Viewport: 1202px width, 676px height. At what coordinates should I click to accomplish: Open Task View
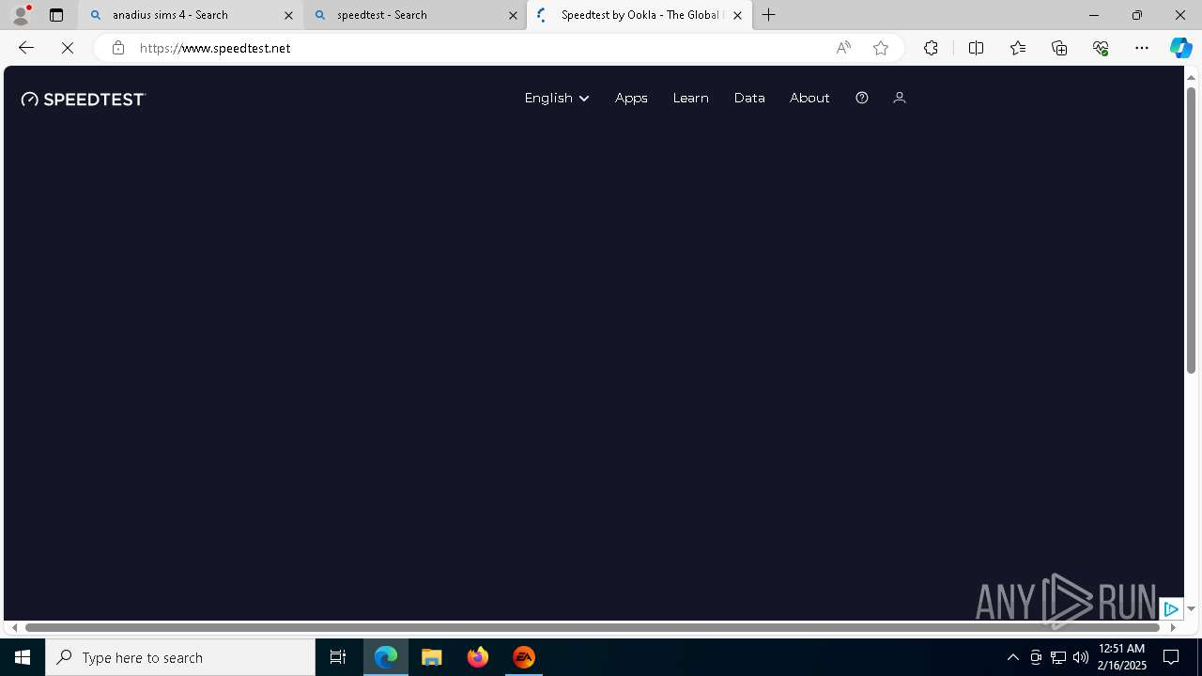coord(338,657)
